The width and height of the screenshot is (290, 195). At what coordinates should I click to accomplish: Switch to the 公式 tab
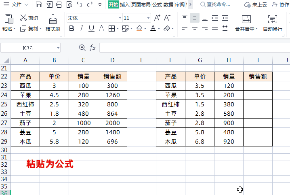tap(157, 4)
